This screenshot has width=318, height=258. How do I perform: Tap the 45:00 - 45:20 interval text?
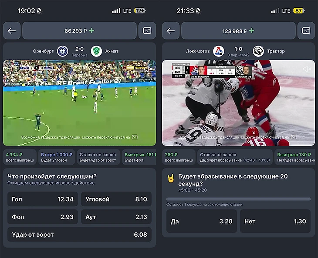pos(193,190)
